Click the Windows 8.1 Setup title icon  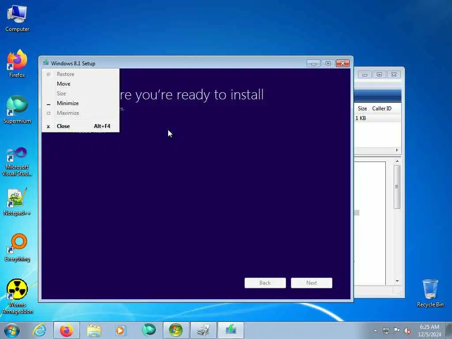tap(45, 63)
